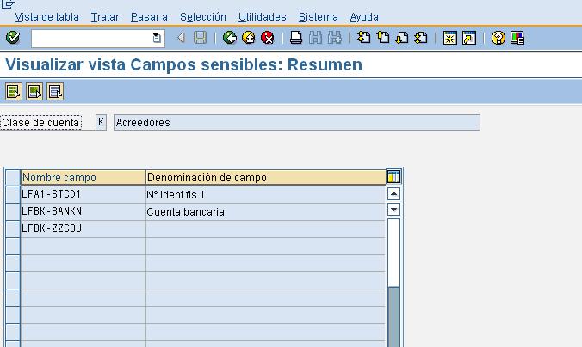
Task: Click the Save diskette icon
Action: 200,38
